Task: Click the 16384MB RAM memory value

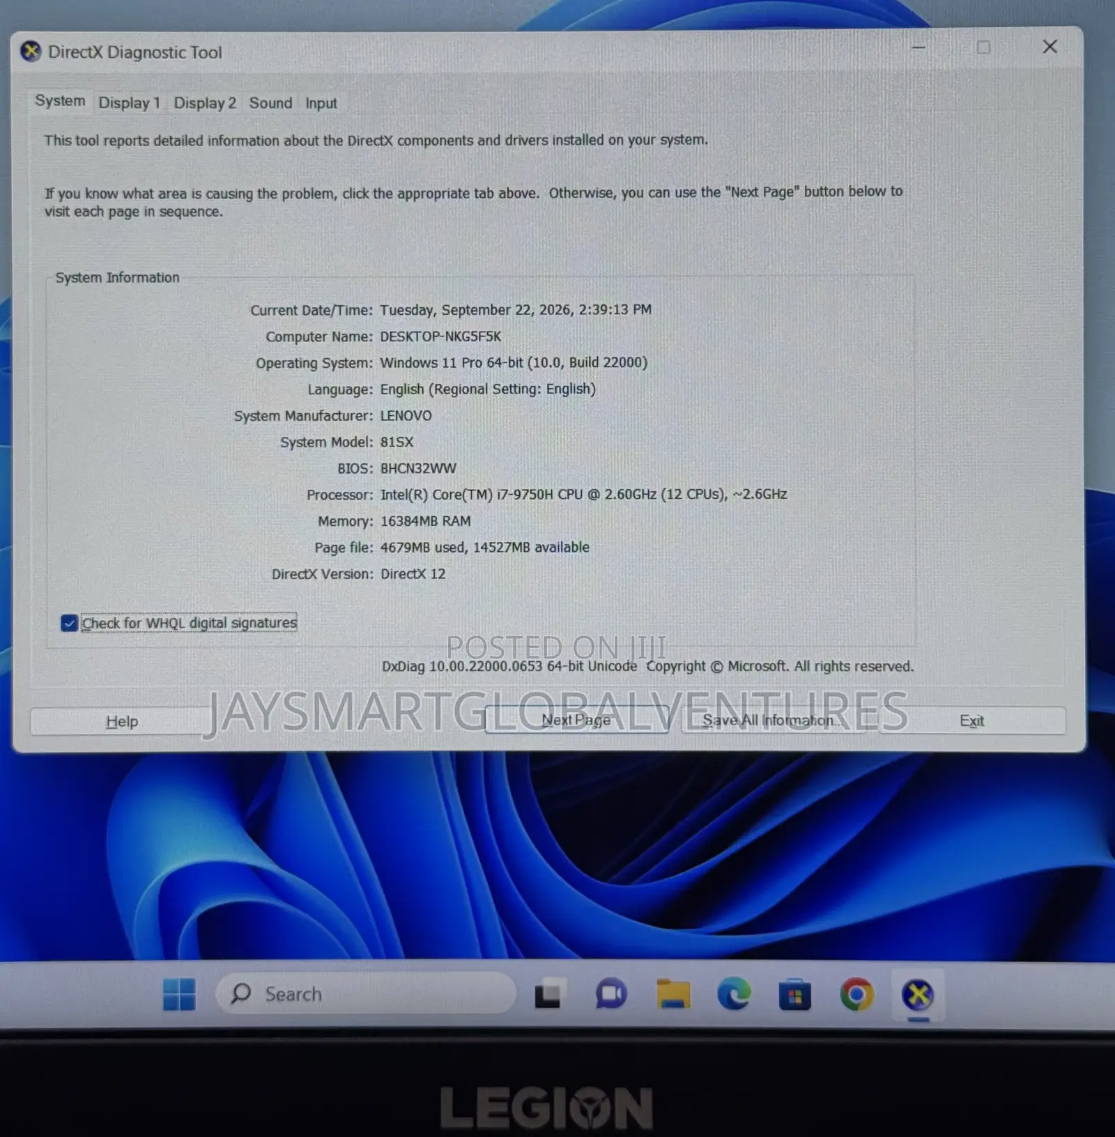Action: pyautogui.click(x=425, y=521)
